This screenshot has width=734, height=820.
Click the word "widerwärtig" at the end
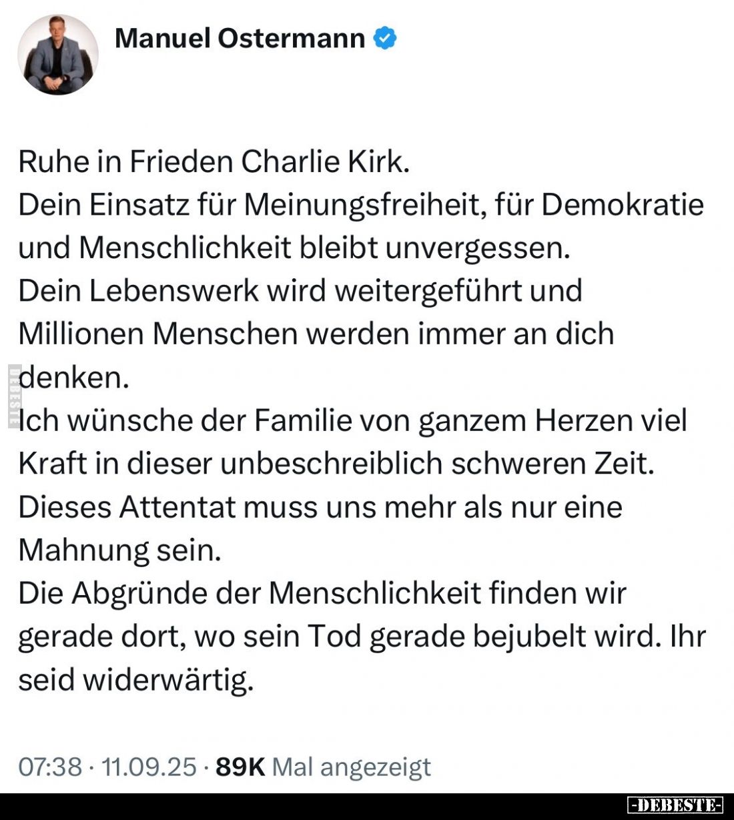(x=167, y=679)
